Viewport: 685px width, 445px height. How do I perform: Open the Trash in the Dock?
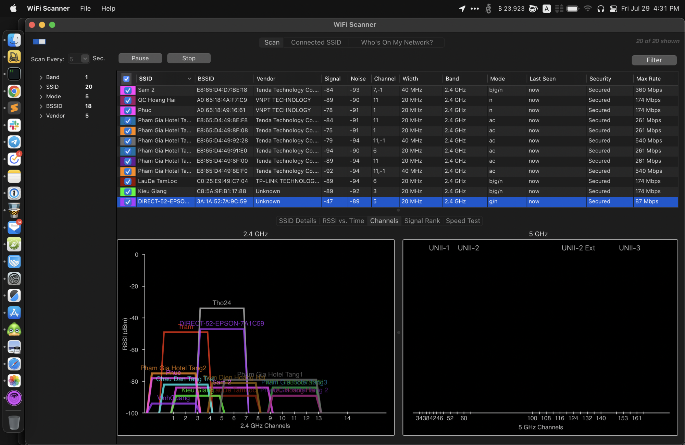[x=14, y=422]
